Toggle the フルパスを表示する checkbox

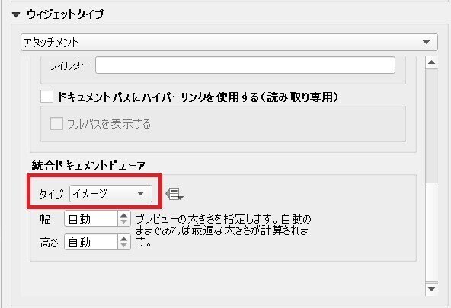56,123
